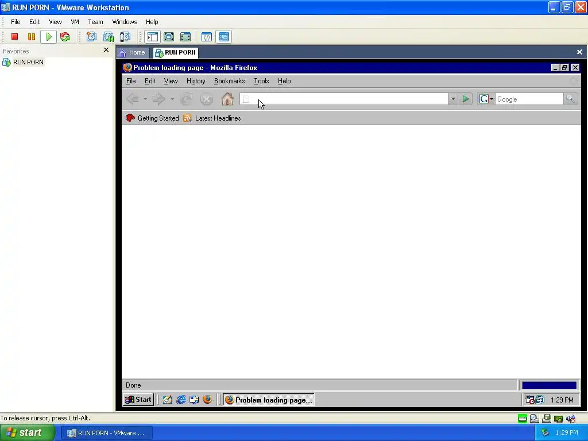Screen dimensions: 588x441
Task: Open VMware's Windows menu
Action: coord(125,22)
